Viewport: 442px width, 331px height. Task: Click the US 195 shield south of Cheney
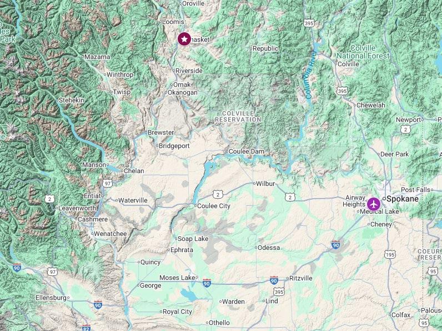pos(390,255)
